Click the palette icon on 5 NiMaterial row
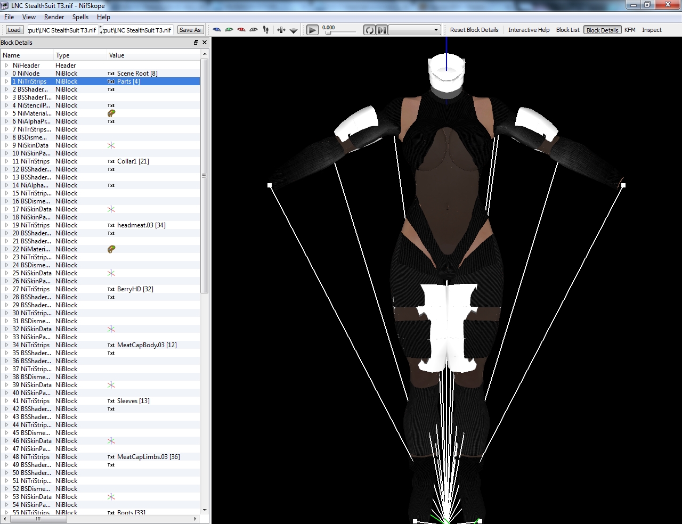This screenshot has height=524, width=682. click(x=111, y=113)
